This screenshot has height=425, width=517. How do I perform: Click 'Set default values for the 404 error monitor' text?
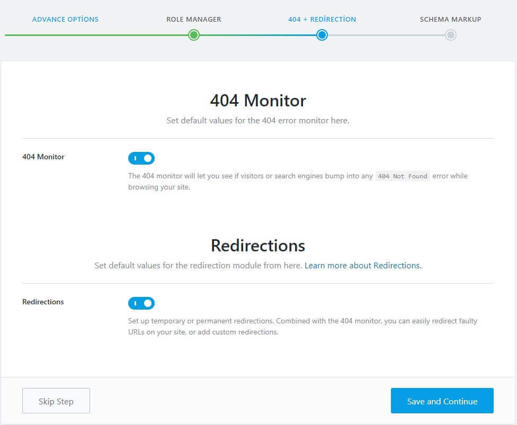pos(258,121)
